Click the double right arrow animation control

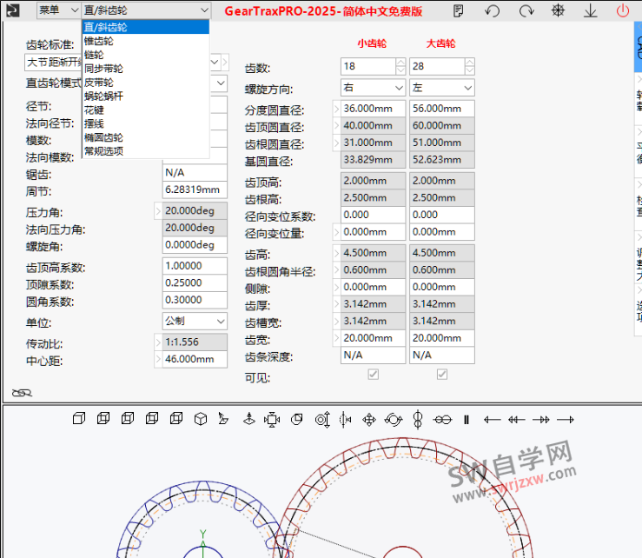[541, 420]
